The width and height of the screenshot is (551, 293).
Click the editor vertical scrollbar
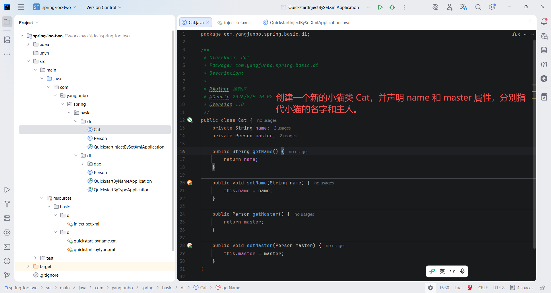(x=534, y=144)
